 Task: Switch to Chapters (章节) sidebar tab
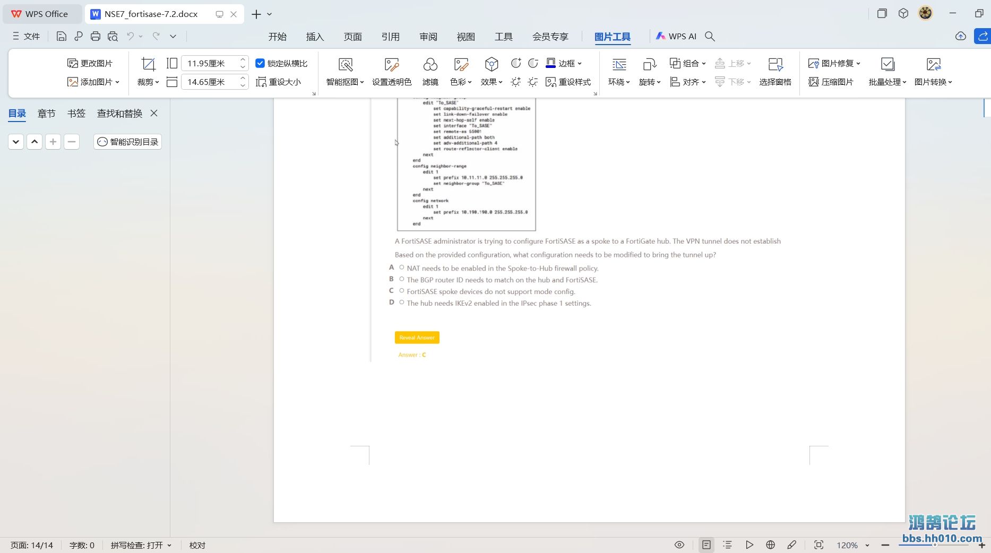coord(47,113)
